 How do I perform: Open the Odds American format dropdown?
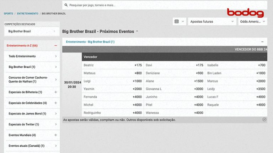point(252,22)
